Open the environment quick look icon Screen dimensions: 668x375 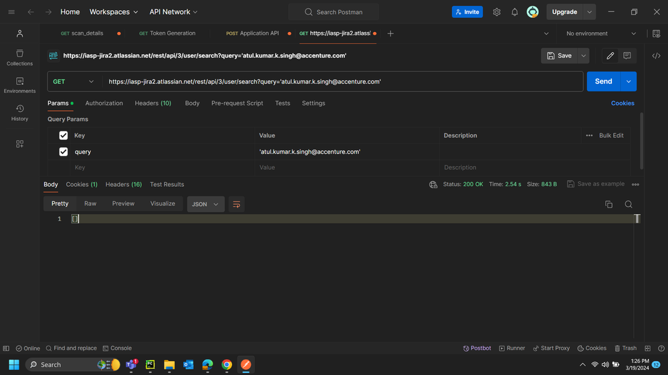tap(656, 33)
